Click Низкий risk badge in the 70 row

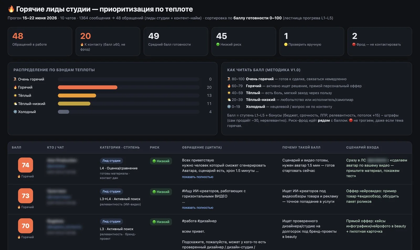(x=161, y=222)
